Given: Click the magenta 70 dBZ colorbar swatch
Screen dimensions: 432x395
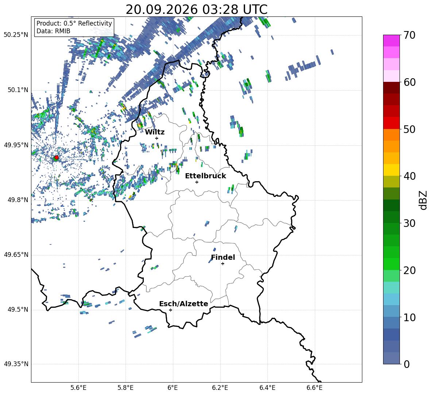Looking at the screenshot, I should point(391,41).
